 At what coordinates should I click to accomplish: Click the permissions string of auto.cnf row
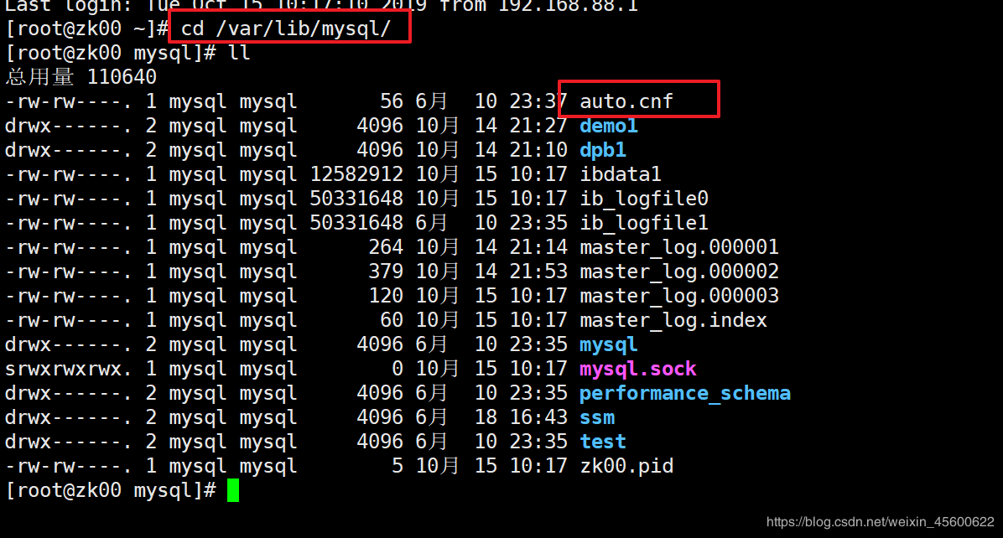(x=69, y=101)
